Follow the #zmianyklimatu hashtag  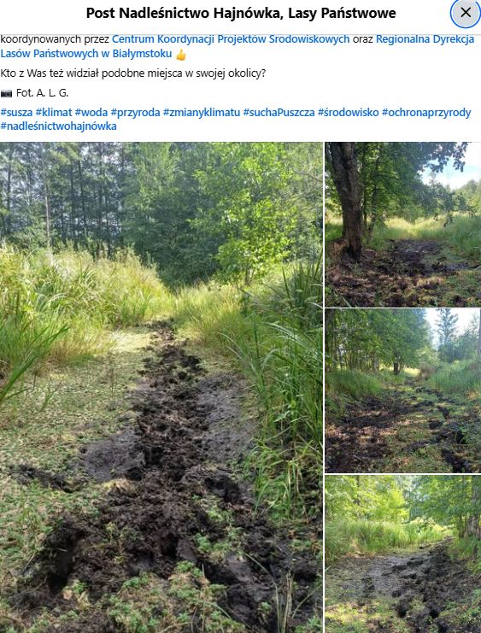point(202,112)
